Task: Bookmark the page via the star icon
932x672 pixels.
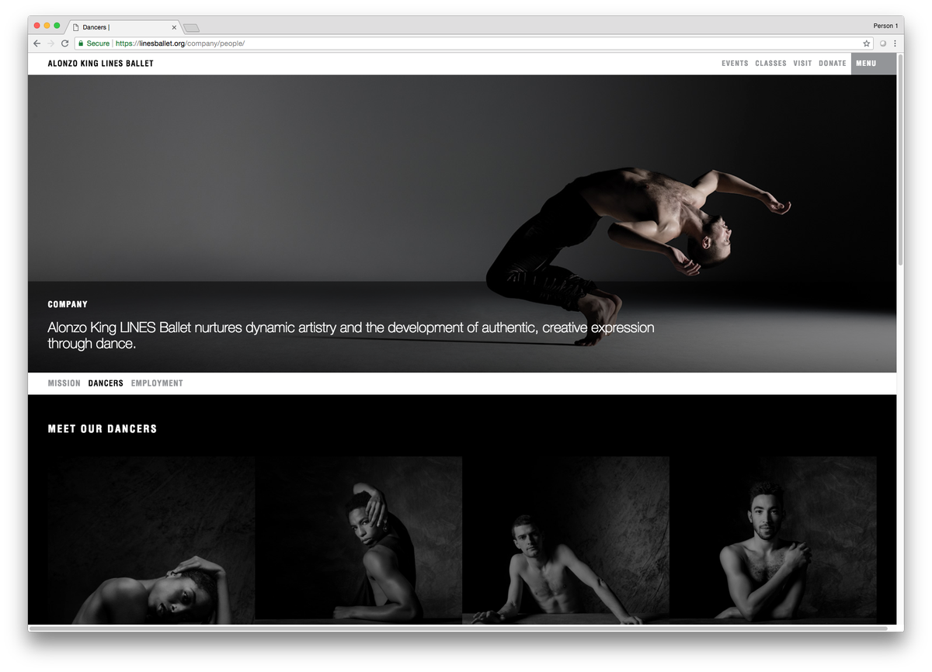Action: 867,43
